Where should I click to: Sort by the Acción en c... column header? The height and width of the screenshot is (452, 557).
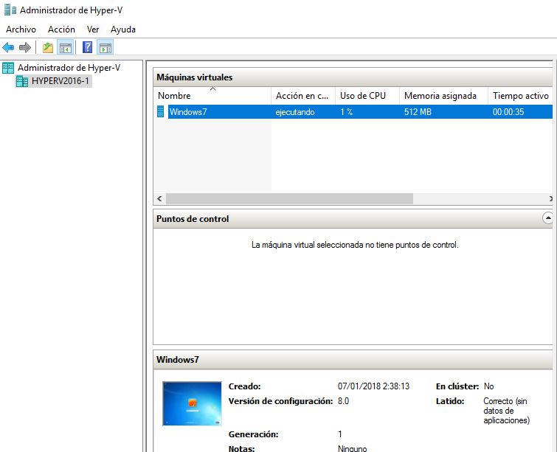click(303, 96)
